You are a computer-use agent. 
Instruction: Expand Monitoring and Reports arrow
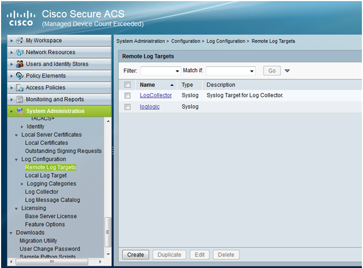point(11,100)
